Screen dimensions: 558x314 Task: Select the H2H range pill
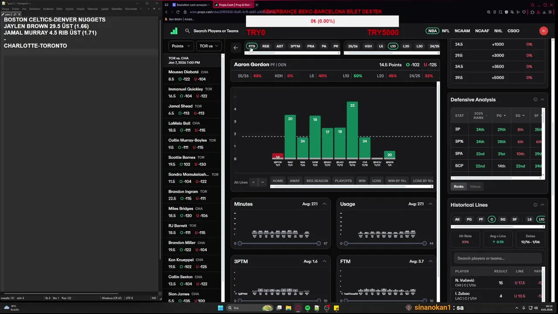368,46
